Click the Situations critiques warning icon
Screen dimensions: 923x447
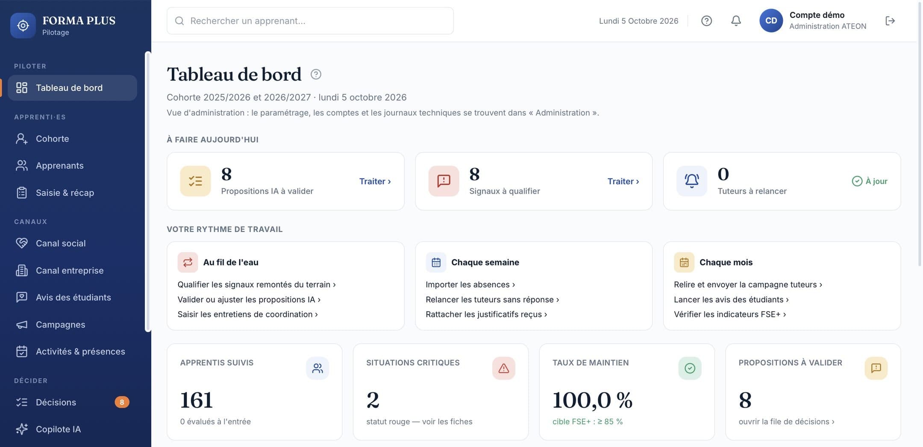coord(504,368)
